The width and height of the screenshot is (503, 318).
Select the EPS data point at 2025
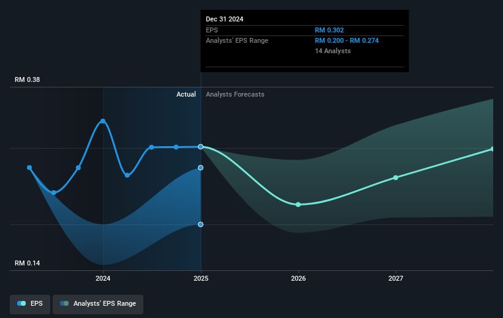[200, 147]
